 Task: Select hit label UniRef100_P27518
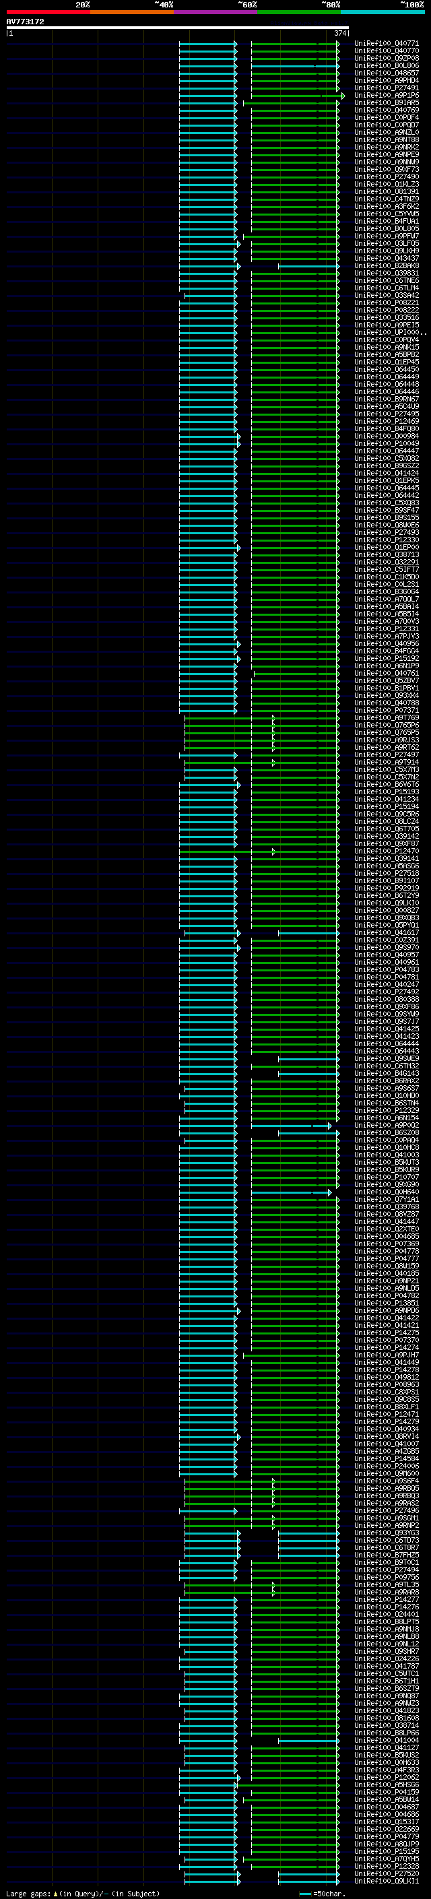point(386,874)
